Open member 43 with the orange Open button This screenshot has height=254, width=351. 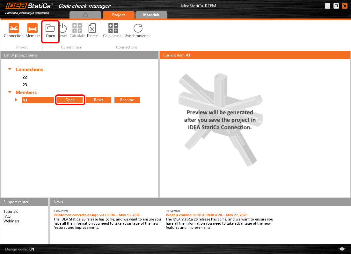point(70,100)
